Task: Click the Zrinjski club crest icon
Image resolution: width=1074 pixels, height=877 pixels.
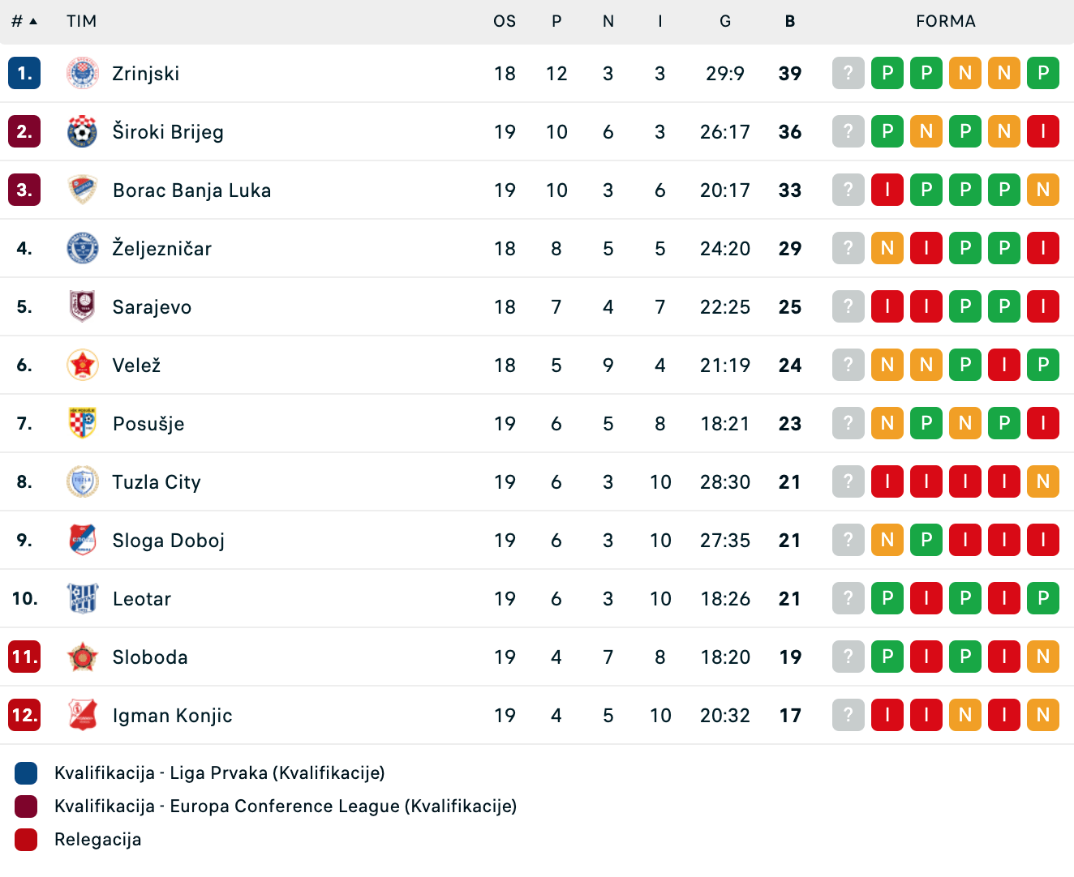Action: tap(82, 74)
